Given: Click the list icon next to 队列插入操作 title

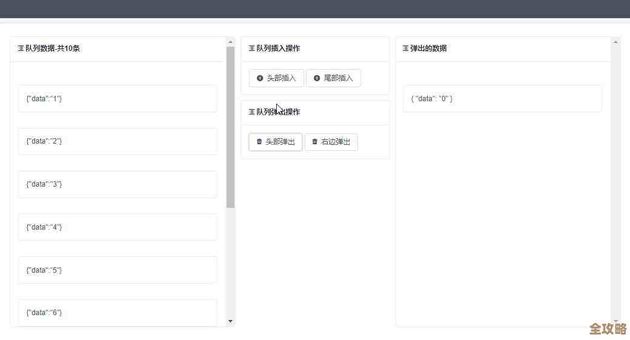Looking at the screenshot, I should click(x=252, y=48).
